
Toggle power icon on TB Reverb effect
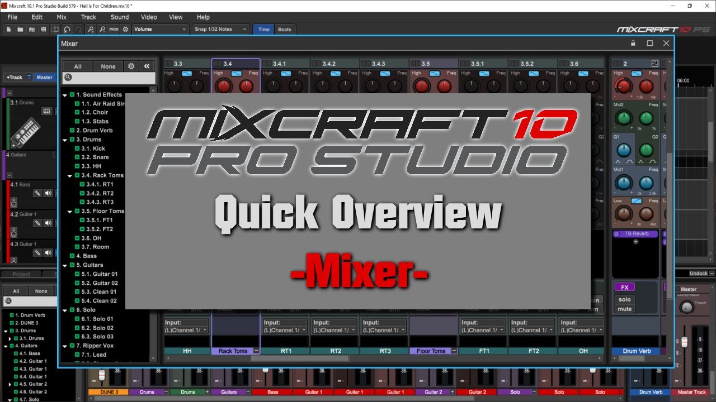(617, 234)
